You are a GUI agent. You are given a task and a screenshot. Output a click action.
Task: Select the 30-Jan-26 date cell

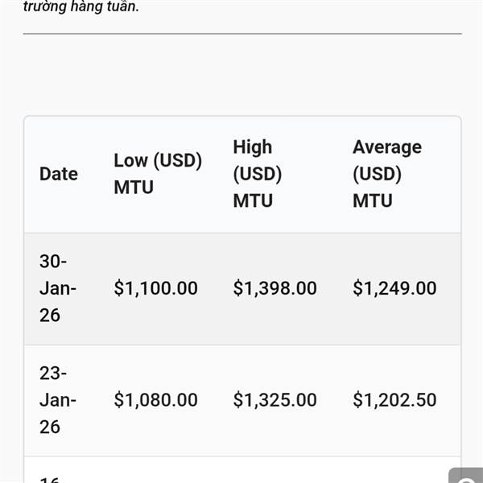58,288
